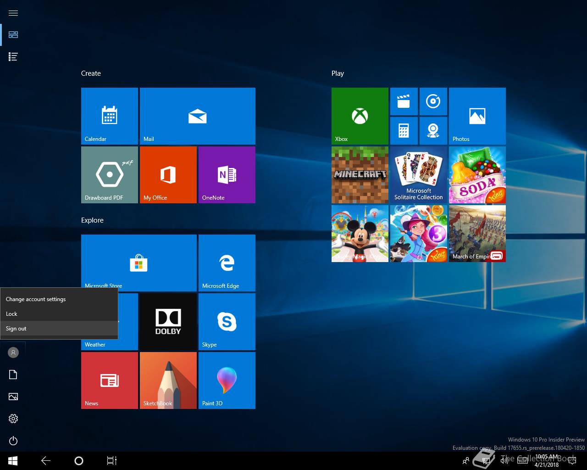Image resolution: width=587 pixels, height=470 pixels.
Task: Launch the SketchBook tile
Action: pyautogui.click(x=168, y=380)
